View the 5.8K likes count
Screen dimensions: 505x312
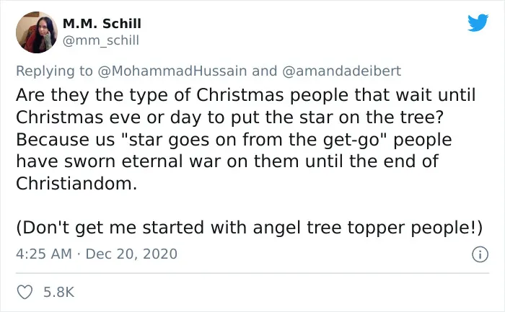click(x=59, y=292)
